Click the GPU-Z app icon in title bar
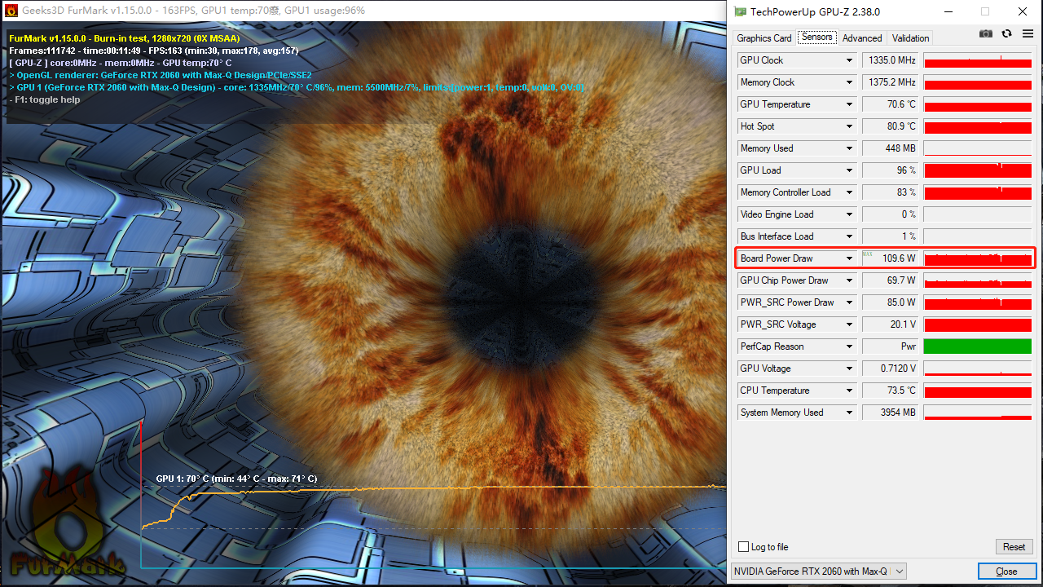 coord(740,11)
